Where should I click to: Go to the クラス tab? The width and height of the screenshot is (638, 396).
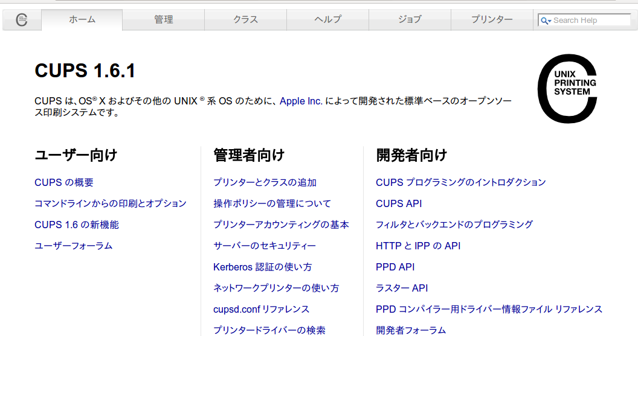(245, 19)
